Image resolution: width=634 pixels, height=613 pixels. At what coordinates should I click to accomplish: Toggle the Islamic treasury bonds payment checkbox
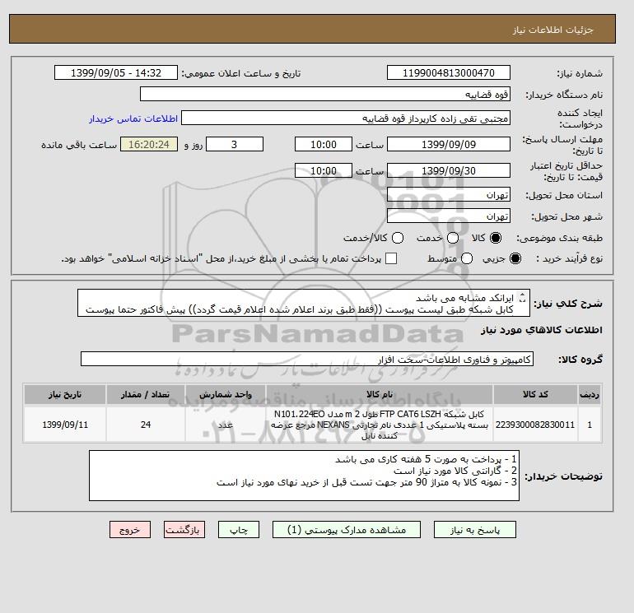[391, 258]
